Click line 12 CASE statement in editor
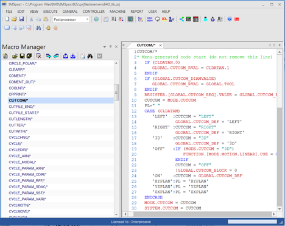The width and height of the screenshot is (285, 226). tap(162, 111)
